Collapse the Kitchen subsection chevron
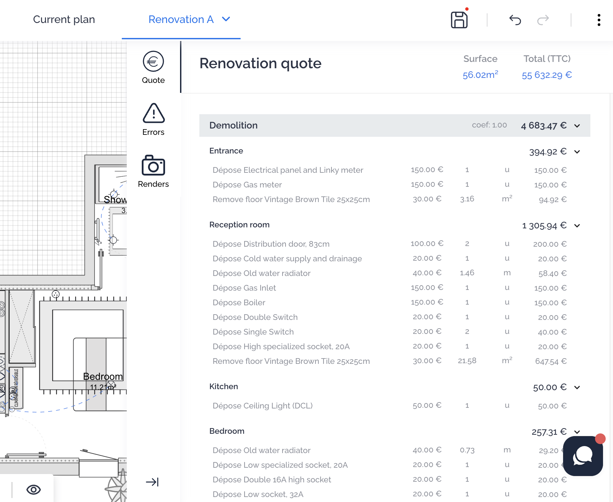613x502 pixels. pos(577,387)
